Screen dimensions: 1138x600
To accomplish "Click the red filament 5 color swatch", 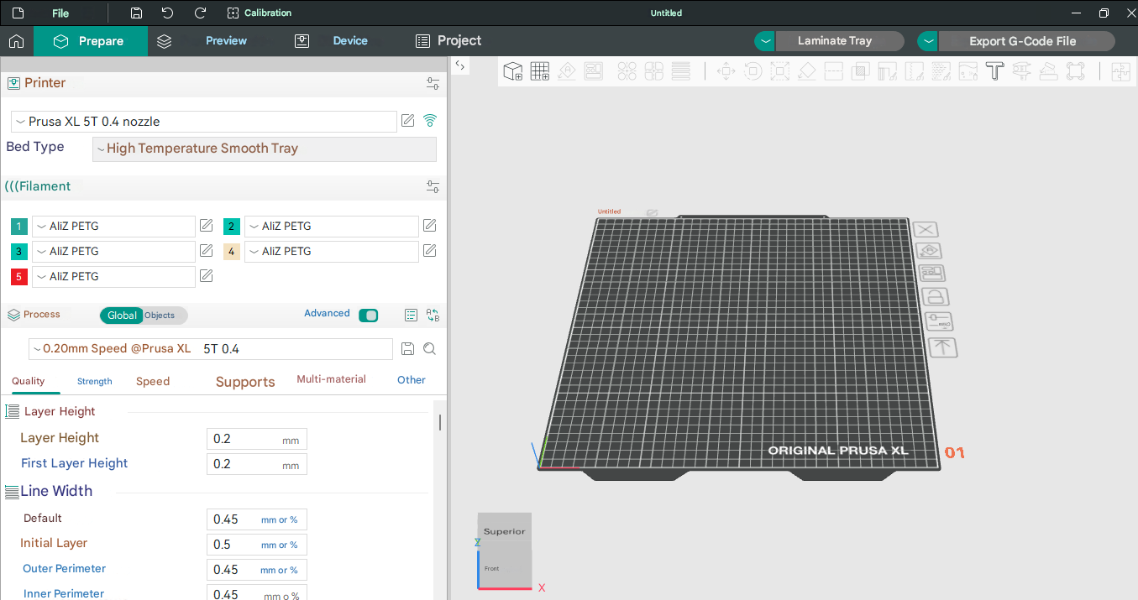I will (x=19, y=276).
